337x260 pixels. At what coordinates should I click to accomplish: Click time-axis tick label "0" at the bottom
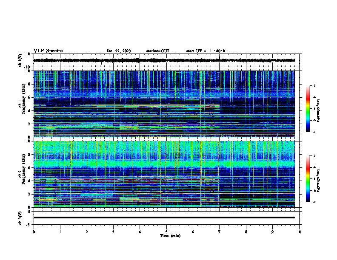tap(34, 232)
